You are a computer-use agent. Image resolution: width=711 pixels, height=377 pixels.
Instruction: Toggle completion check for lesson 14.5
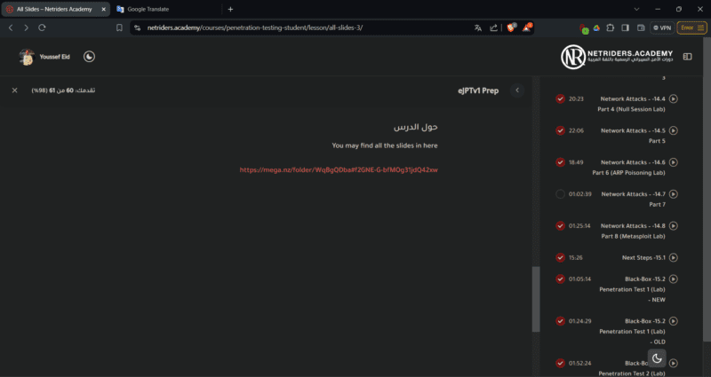coord(561,130)
